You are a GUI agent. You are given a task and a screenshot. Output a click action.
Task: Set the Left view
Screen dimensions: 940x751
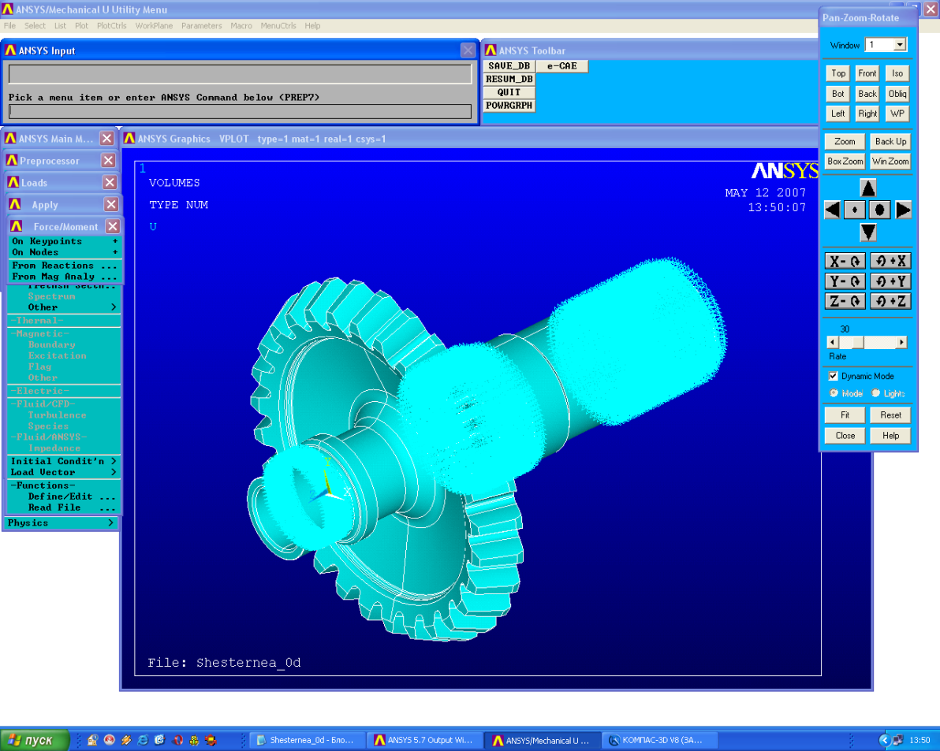838,113
